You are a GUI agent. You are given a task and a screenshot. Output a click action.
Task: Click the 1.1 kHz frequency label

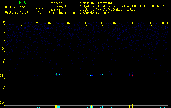[2, 35]
